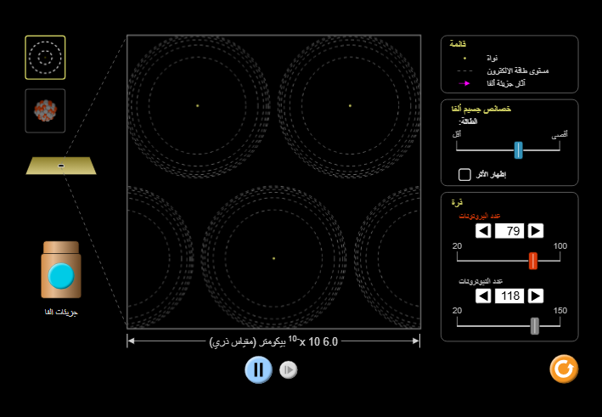Viewport: 602px width, 417px height.
Task: Click the nucleus dot in the top-left atom
Action: click(197, 105)
